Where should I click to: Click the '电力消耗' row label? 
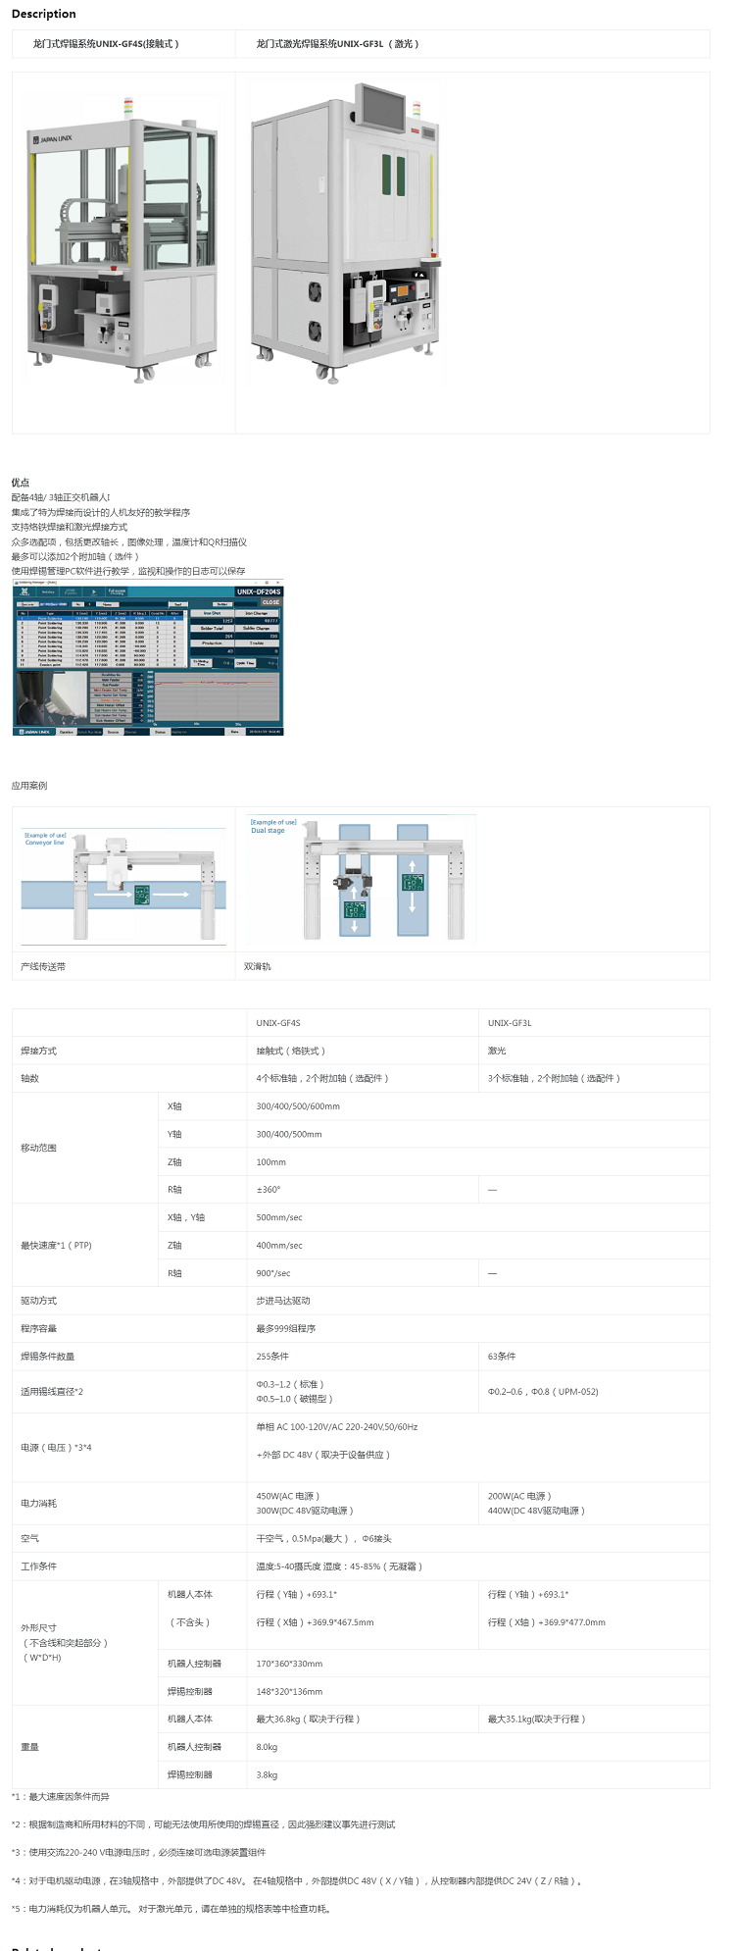click(x=39, y=1504)
